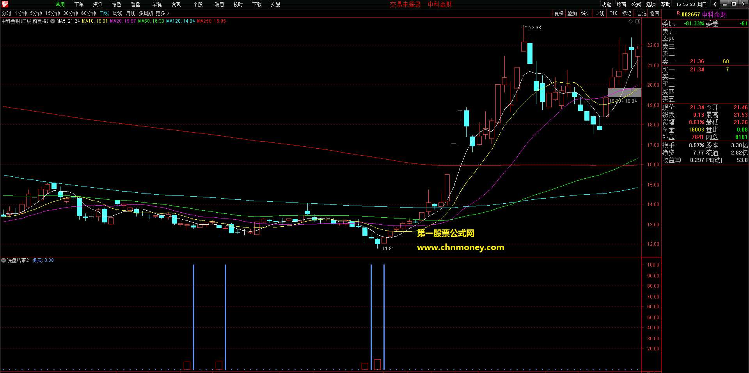Click the 22.98 high price label
The image size is (749, 373).
pyautogui.click(x=535, y=28)
